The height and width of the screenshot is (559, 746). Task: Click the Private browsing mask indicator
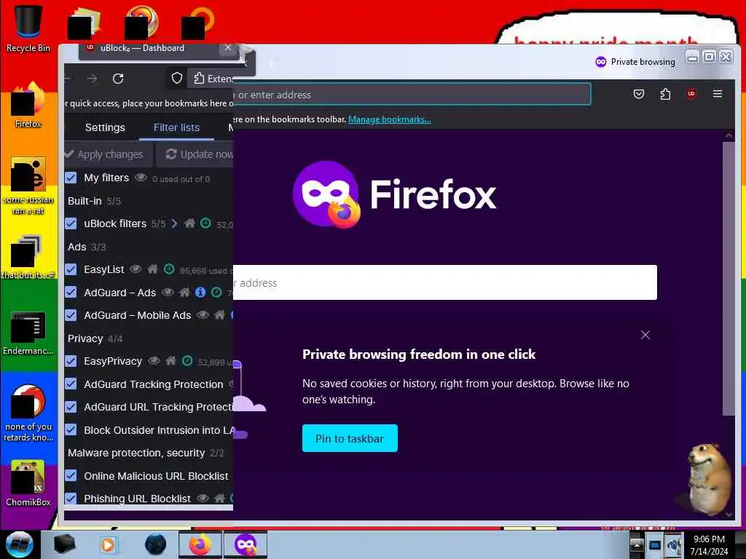coord(601,62)
